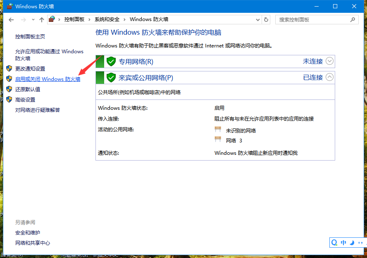The height and width of the screenshot is (258, 367).
Task: Expand 专用网络 section with down chevron
Action: pos(329,61)
